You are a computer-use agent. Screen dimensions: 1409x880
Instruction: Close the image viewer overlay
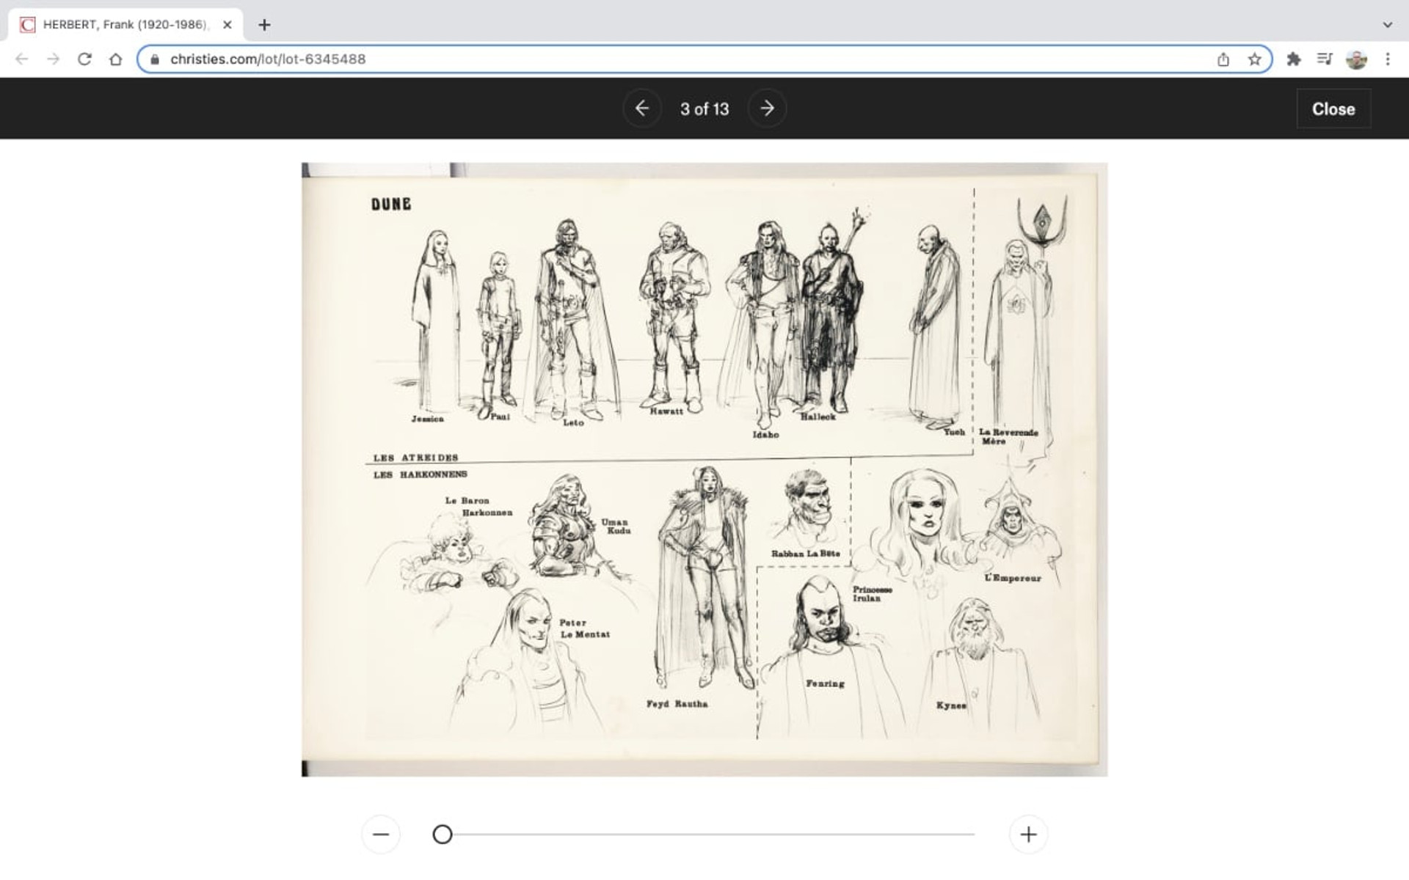[x=1333, y=109]
